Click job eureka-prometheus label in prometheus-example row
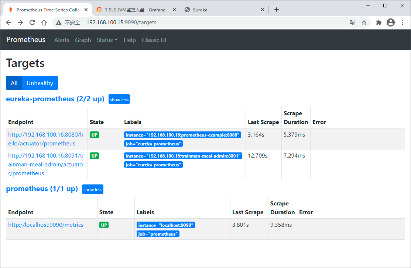The height and width of the screenshot is (268, 411). tap(153, 144)
